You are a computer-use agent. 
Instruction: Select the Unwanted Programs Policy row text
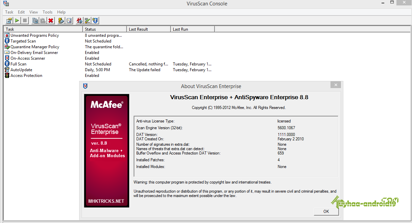point(35,35)
